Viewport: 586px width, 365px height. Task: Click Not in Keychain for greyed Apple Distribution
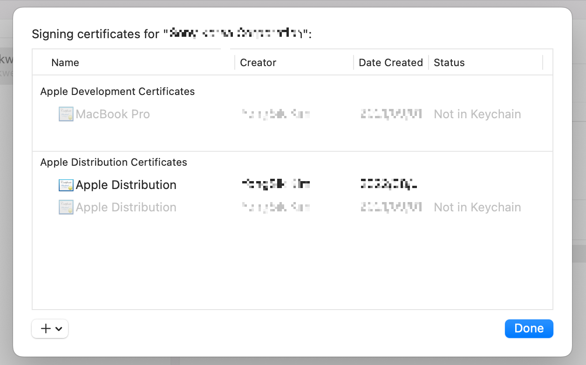pos(477,207)
